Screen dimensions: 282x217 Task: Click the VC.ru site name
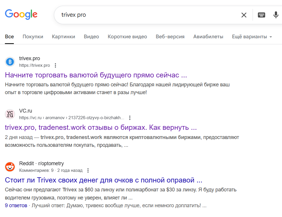click(x=26, y=111)
